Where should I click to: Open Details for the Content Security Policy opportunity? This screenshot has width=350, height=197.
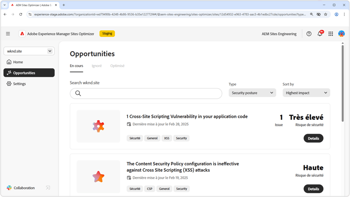click(314, 189)
